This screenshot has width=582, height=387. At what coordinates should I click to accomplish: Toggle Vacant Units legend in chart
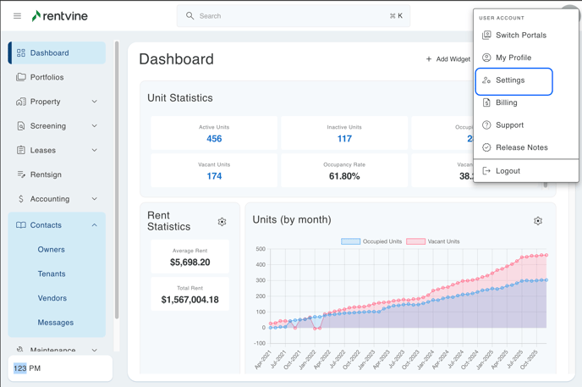tap(432, 241)
